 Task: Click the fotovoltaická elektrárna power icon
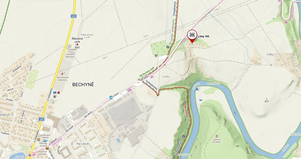(62, 74)
